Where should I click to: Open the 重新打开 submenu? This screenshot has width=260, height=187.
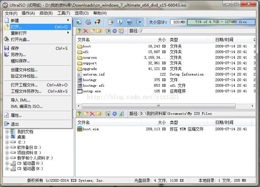38,33
